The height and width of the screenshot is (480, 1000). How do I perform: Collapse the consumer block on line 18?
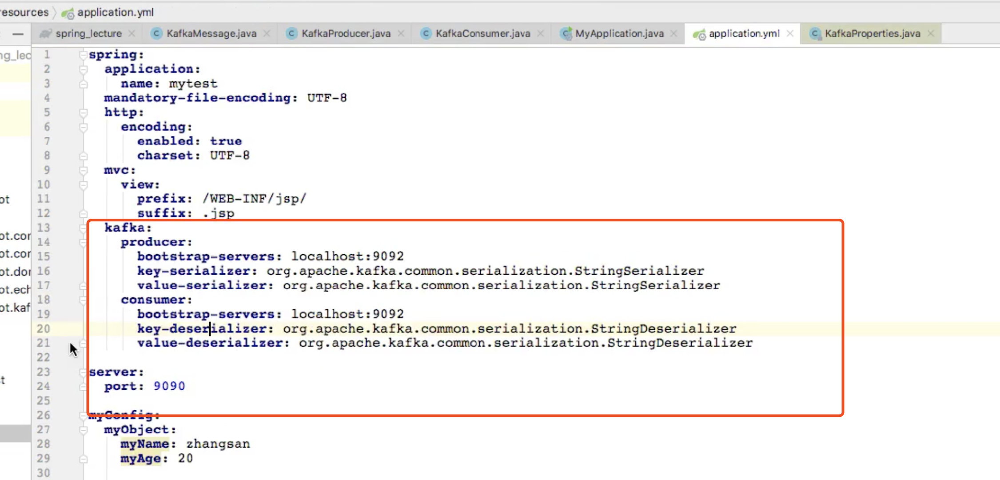(x=83, y=300)
